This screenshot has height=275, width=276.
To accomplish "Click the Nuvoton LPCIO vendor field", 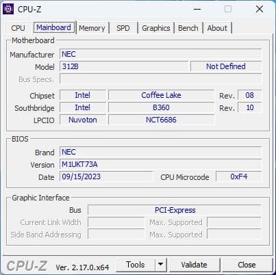I will point(83,120).
